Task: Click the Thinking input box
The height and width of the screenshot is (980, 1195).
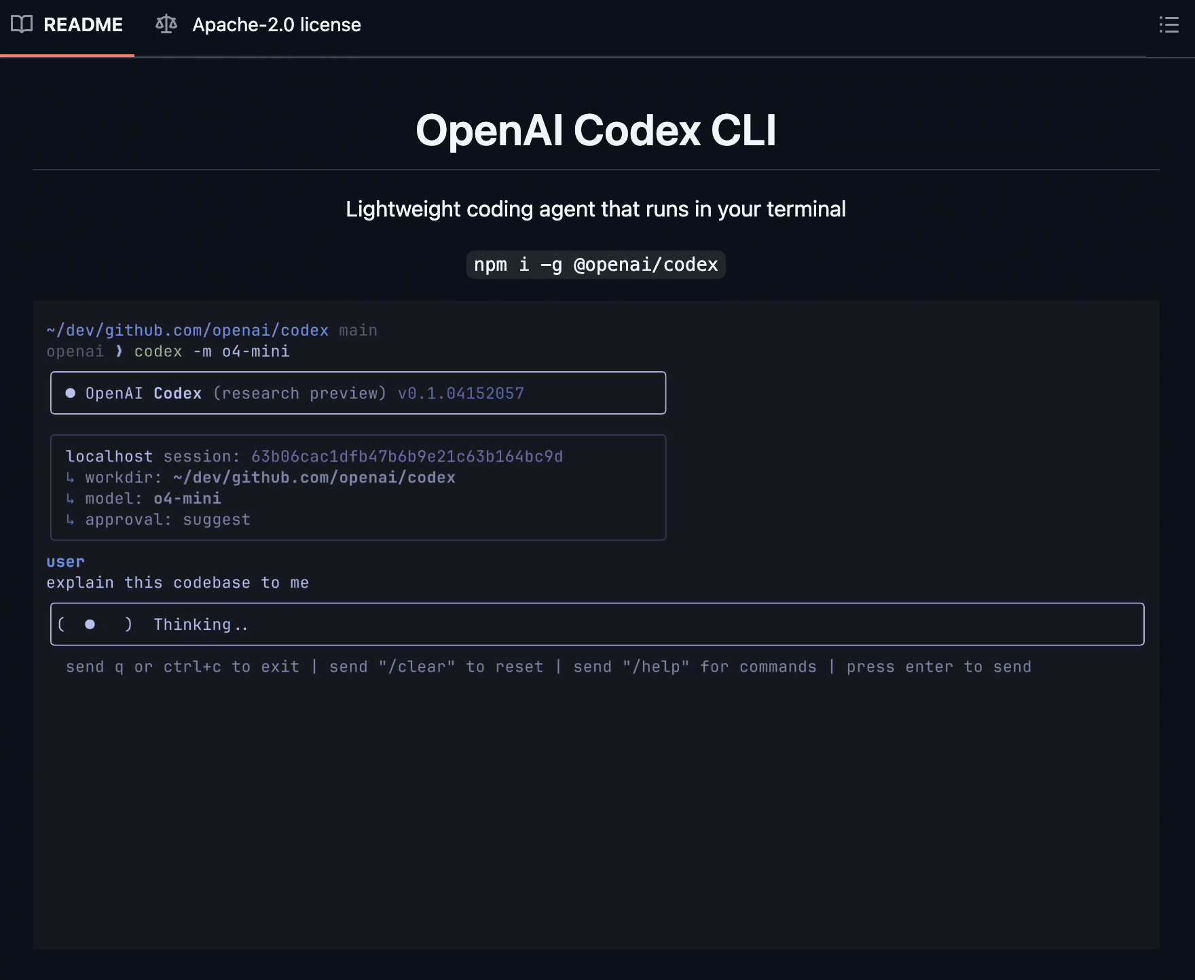Action: click(x=597, y=624)
